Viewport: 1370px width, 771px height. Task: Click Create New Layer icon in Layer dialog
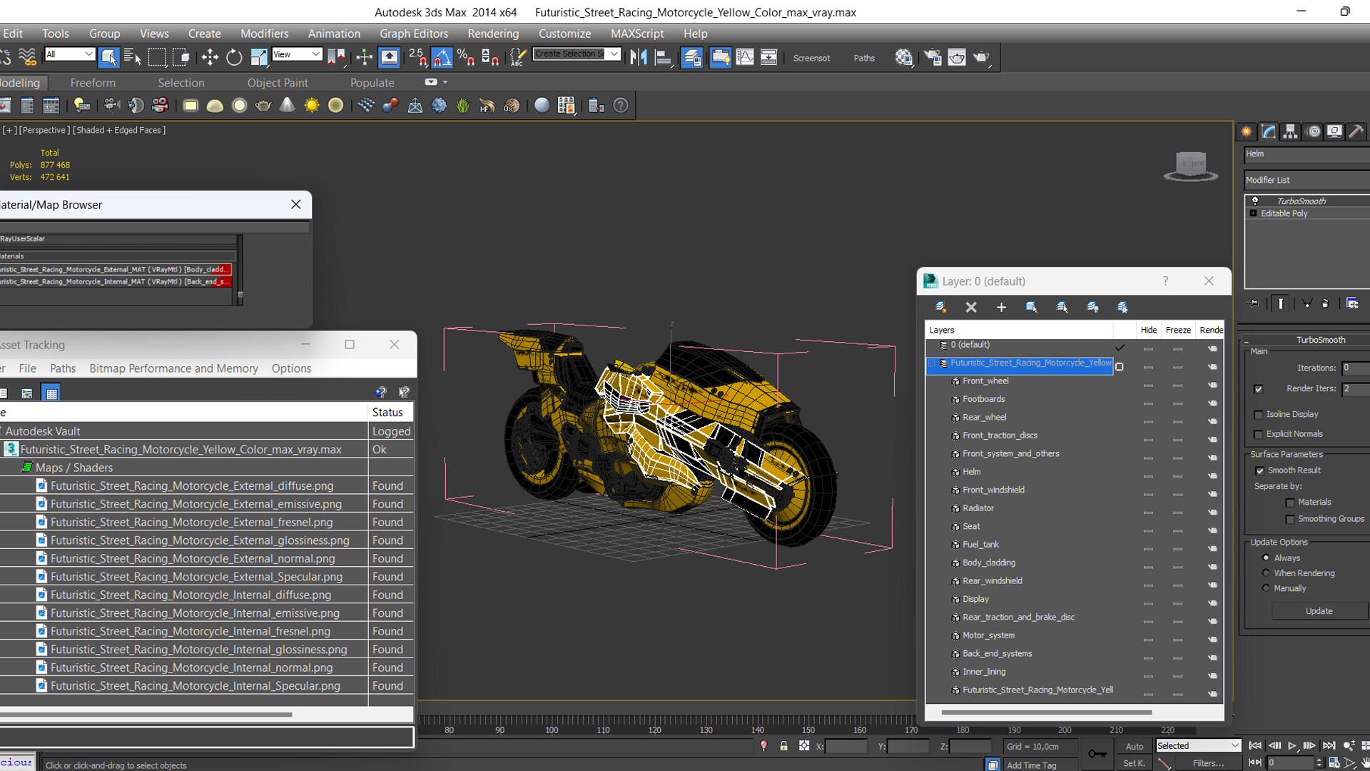click(x=940, y=307)
